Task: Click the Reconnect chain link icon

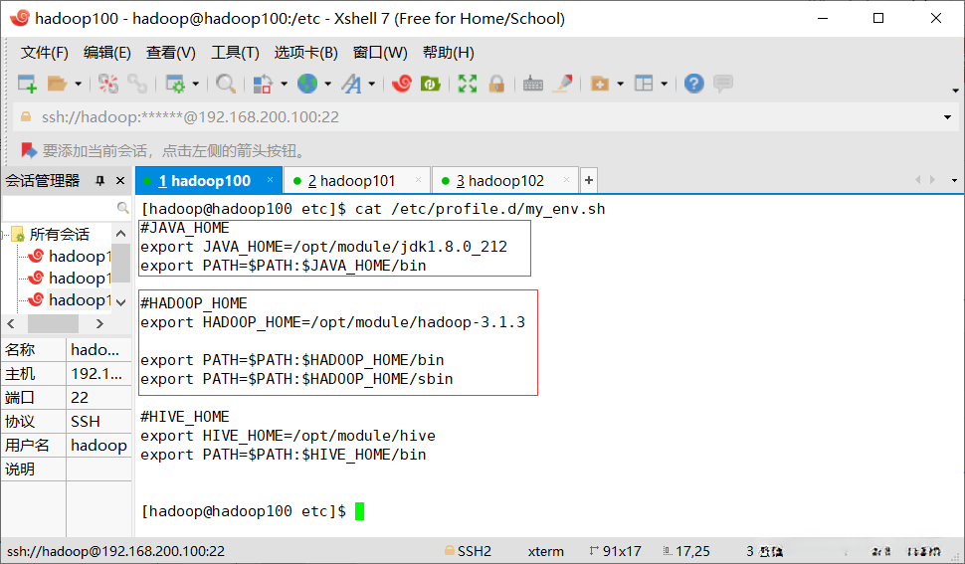Action: click(x=136, y=84)
